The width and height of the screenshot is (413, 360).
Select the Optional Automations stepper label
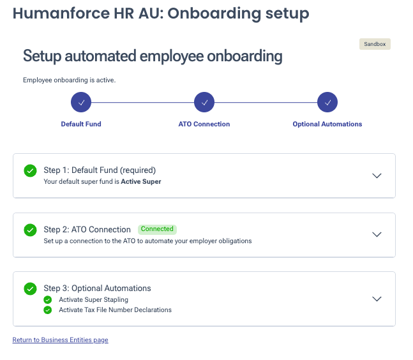tap(327, 124)
